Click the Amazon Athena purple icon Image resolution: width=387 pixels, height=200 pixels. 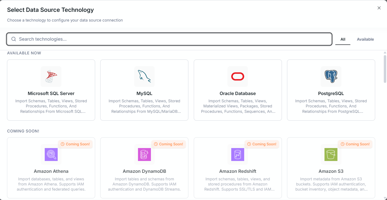pos(51,155)
